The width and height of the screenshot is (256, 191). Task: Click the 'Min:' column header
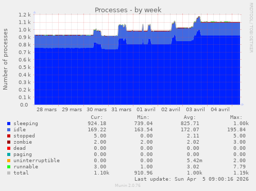tap(143, 117)
